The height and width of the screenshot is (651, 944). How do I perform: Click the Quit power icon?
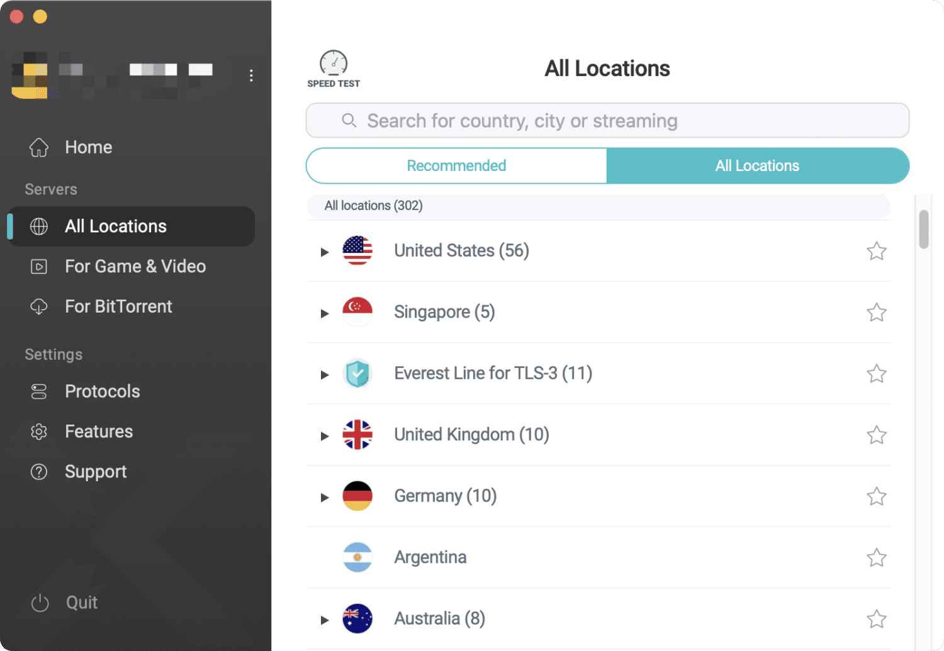coord(40,603)
